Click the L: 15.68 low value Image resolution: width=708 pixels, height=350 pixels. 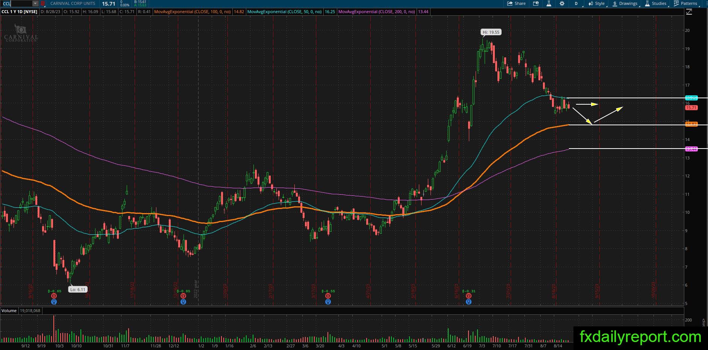coord(109,12)
